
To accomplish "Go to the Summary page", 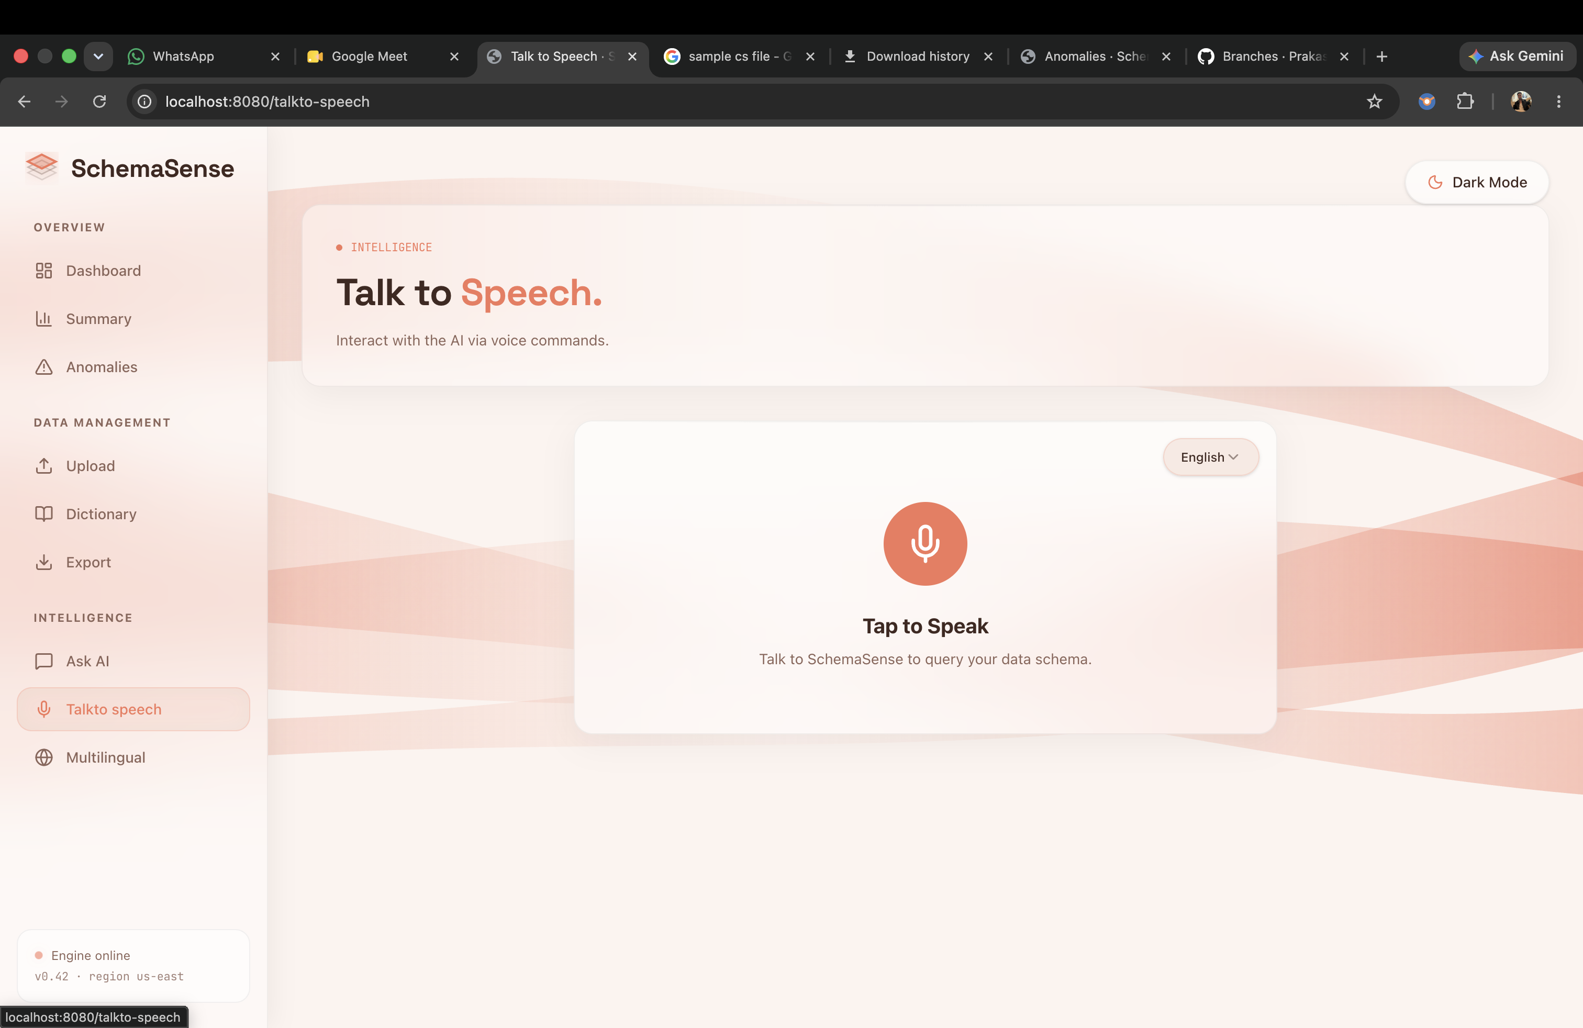I will pyautogui.click(x=133, y=319).
